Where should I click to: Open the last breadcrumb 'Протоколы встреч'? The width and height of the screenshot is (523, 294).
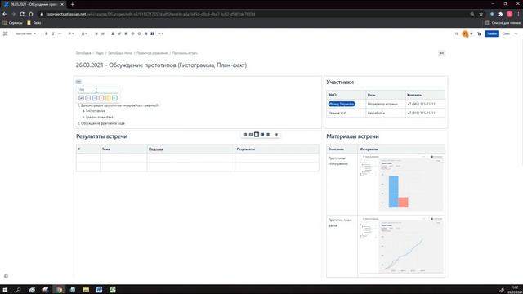tap(185, 53)
